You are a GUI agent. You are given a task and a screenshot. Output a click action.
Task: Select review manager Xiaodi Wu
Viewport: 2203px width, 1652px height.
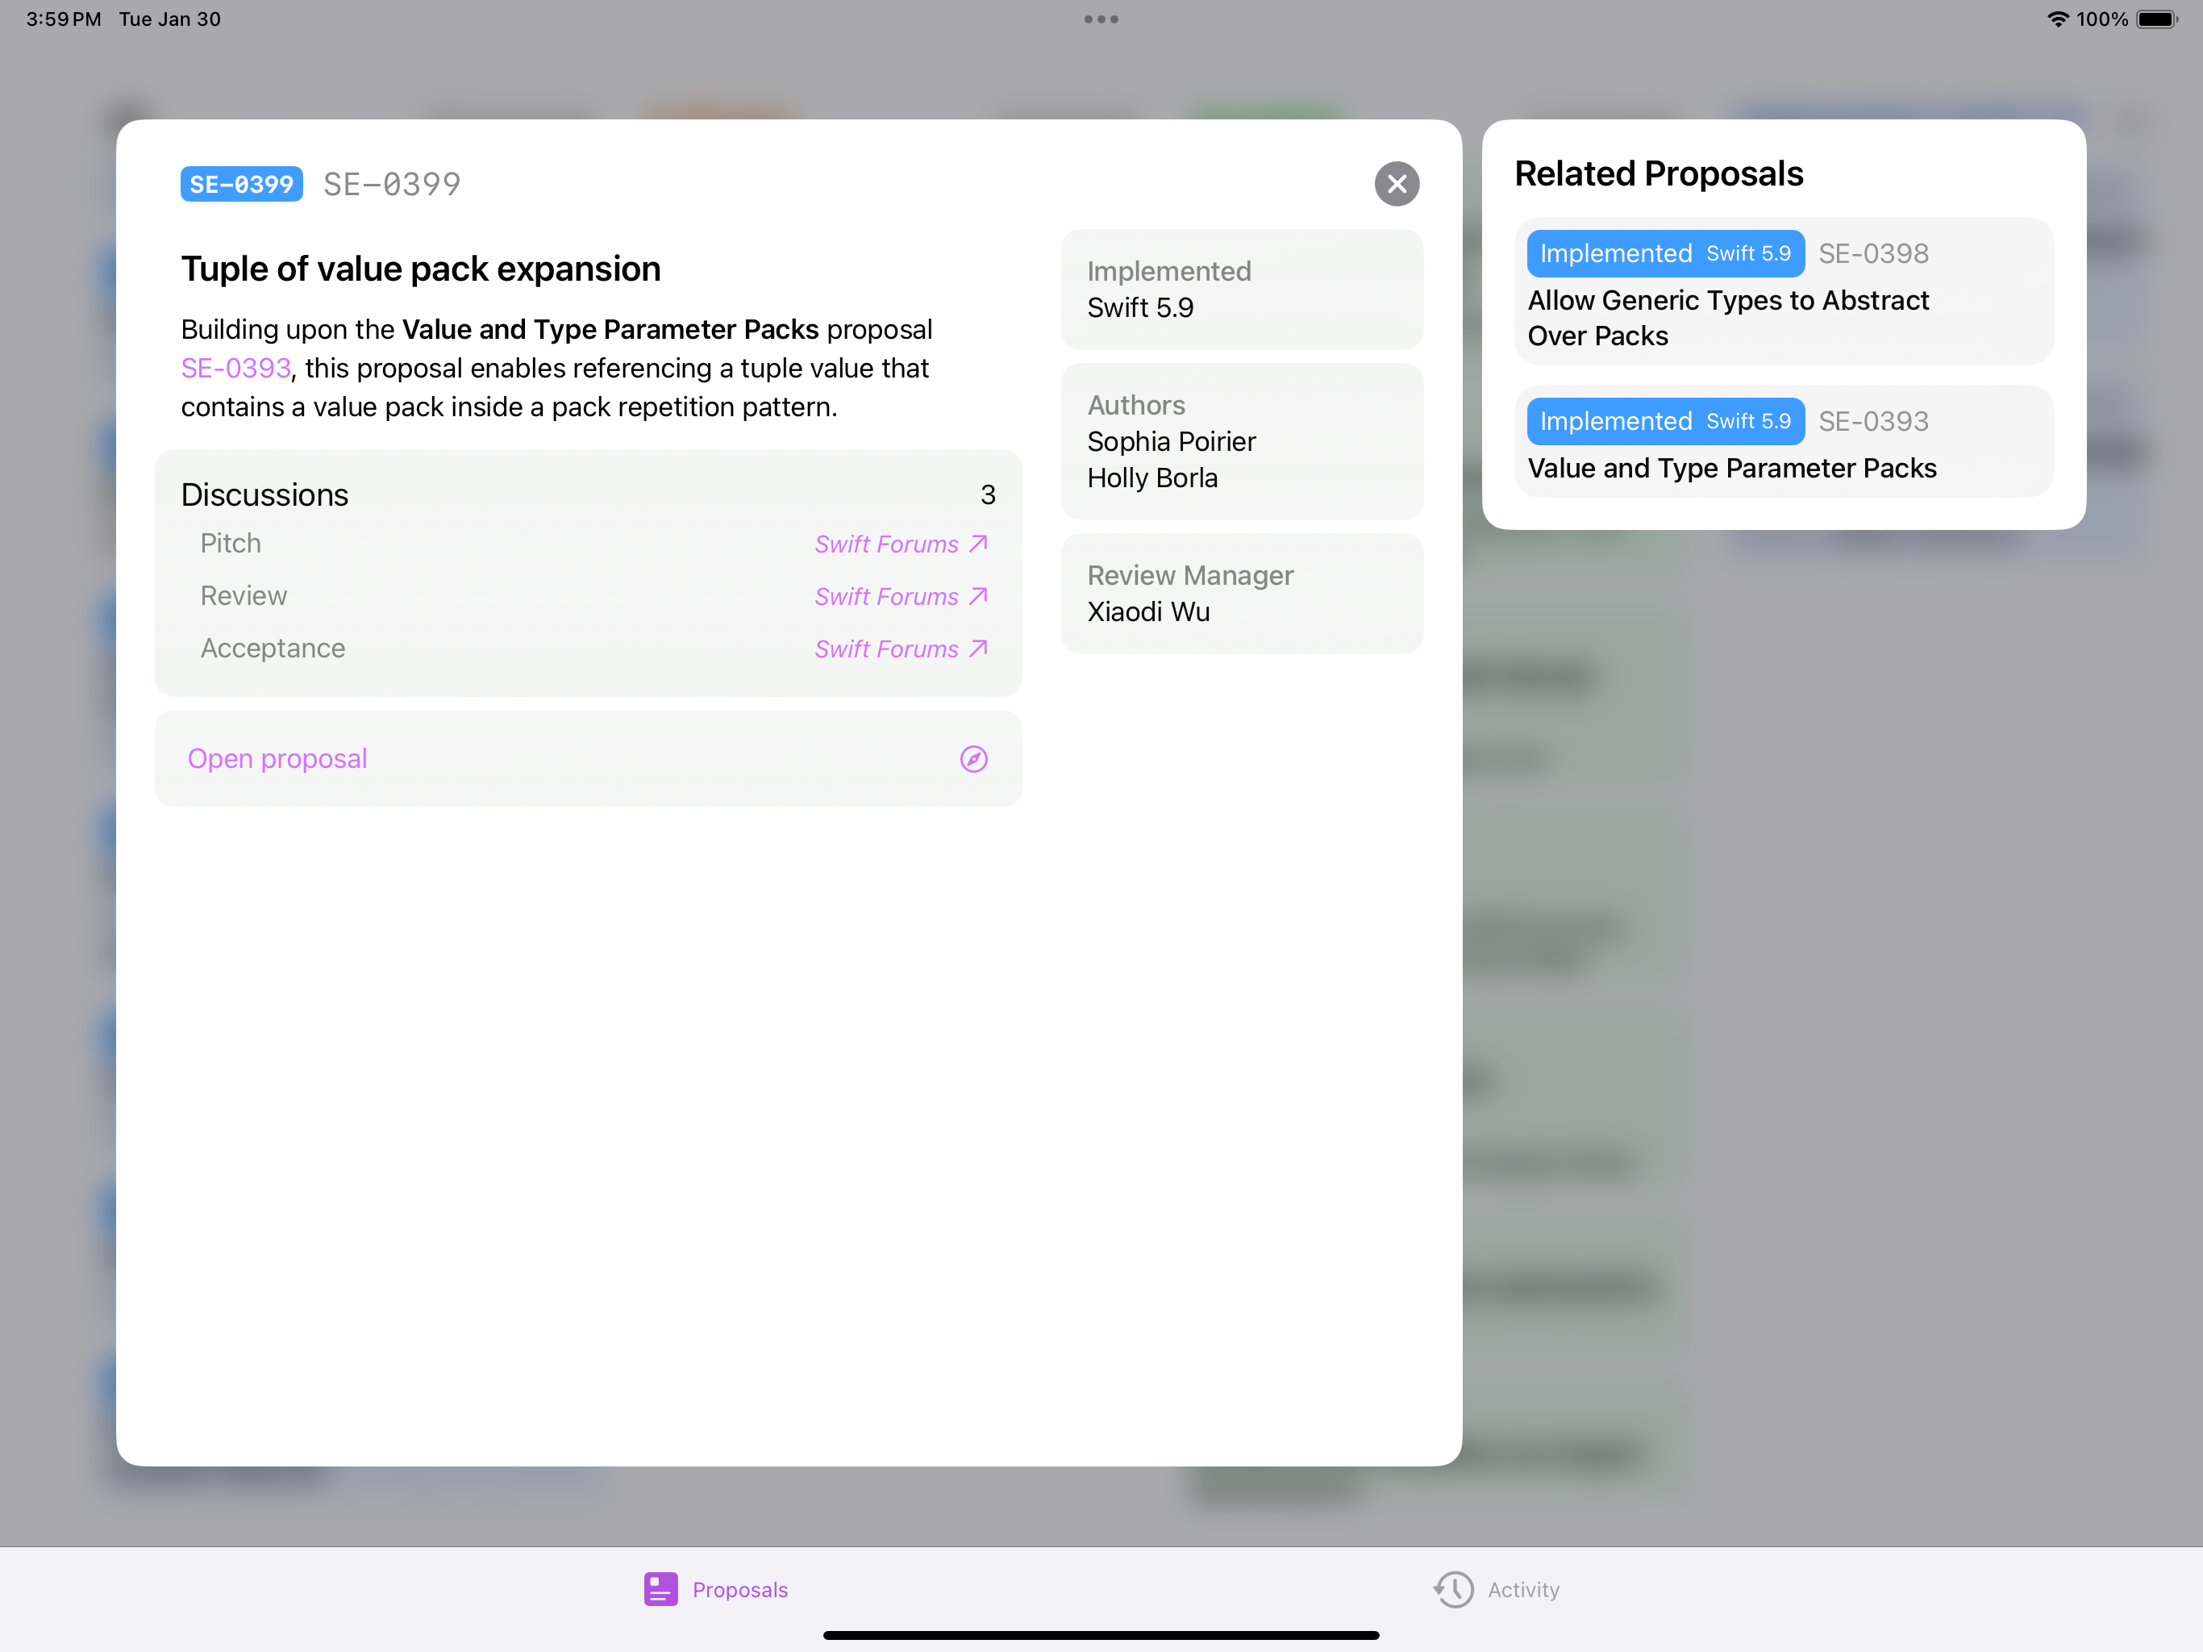click(1148, 611)
